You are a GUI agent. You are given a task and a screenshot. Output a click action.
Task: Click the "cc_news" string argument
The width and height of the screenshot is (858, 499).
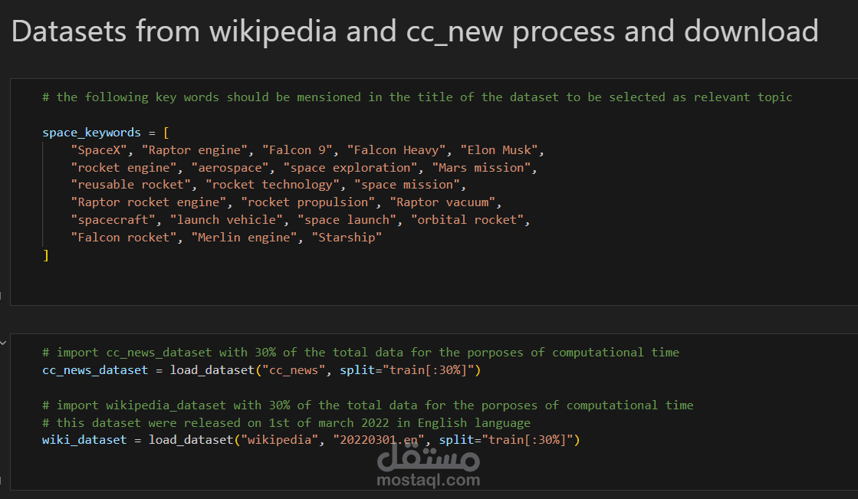(x=294, y=370)
